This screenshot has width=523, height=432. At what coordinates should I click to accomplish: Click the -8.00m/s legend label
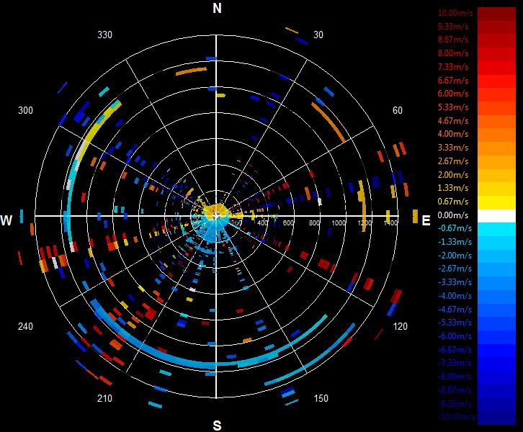point(455,377)
